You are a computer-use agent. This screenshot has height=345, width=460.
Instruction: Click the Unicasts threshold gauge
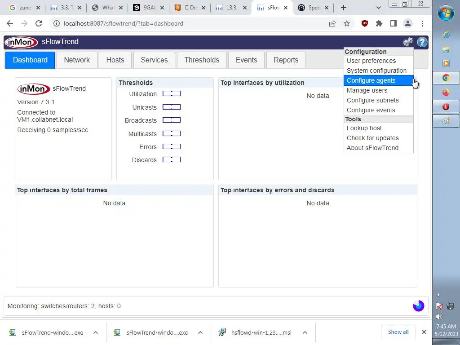pyautogui.click(x=172, y=107)
